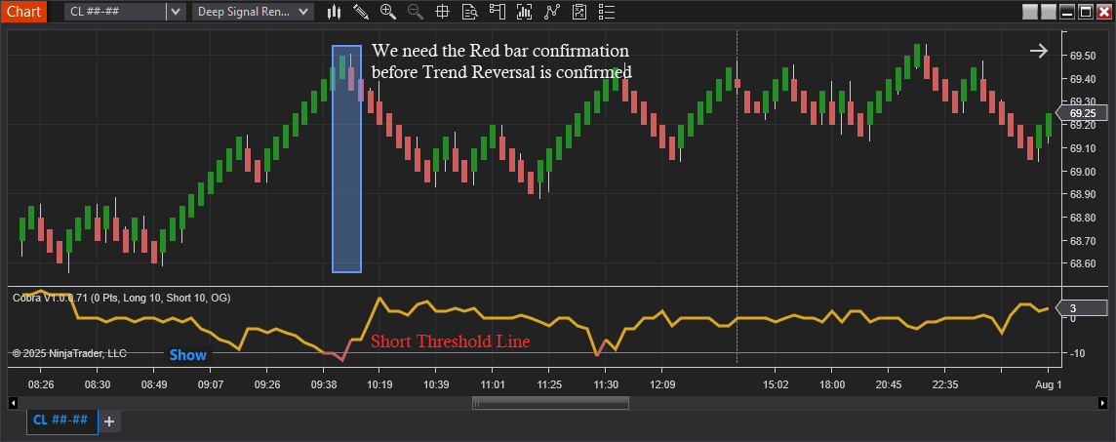Open the bar type candlestick icon
The image size is (1116, 442).
tap(334, 12)
